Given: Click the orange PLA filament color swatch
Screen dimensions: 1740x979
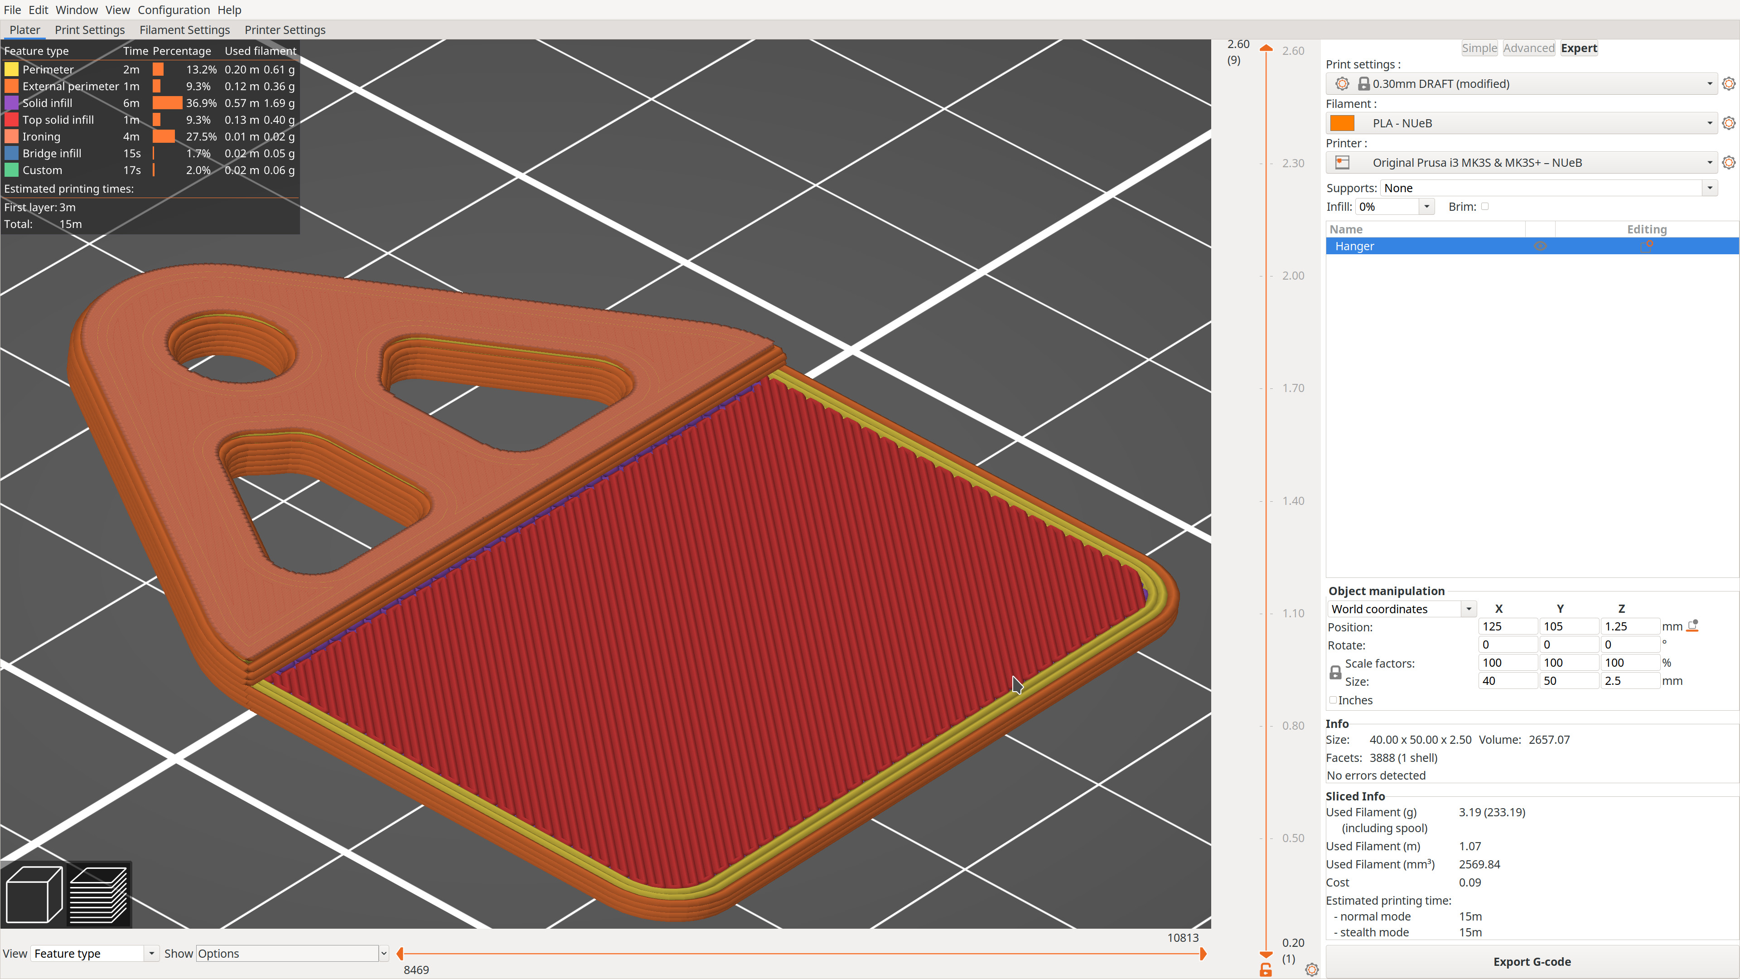Looking at the screenshot, I should click(x=1341, y=123).
